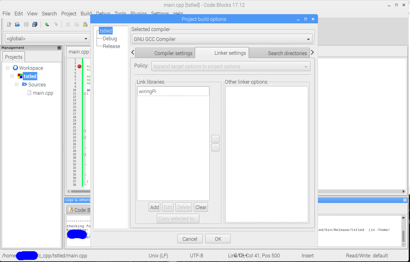The image size is (410, 262).
Task: Click the tstled project icon in Projects tree
Action: 20,76
